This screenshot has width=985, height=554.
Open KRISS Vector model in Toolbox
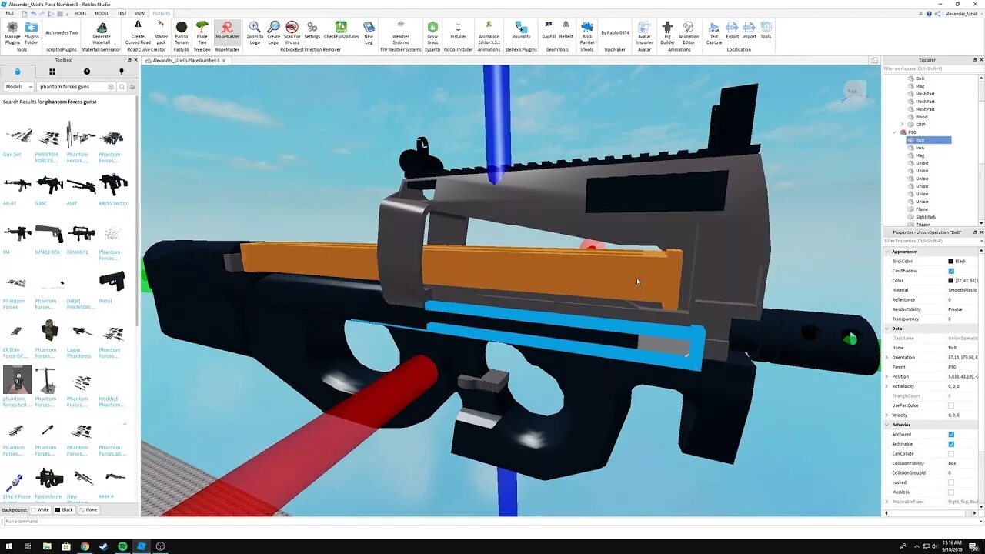[x=113, y=189]
